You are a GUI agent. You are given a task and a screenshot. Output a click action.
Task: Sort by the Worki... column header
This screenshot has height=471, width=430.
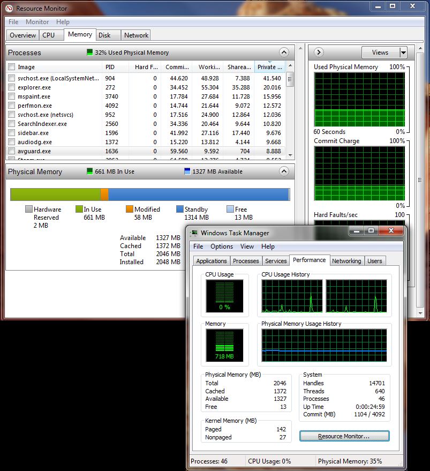[208, 67]
